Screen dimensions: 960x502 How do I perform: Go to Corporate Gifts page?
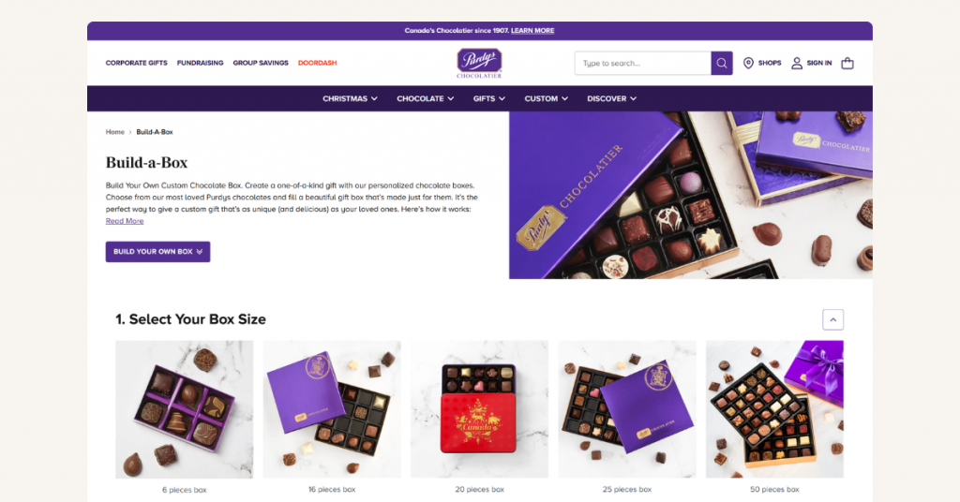137,63
